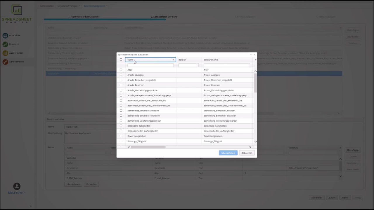Image resolution: width=374 pixels, height=210 pixels.
Task: Select the Besonderheiten_Auffälligkeiten row name
Action: tap(143, 131)
